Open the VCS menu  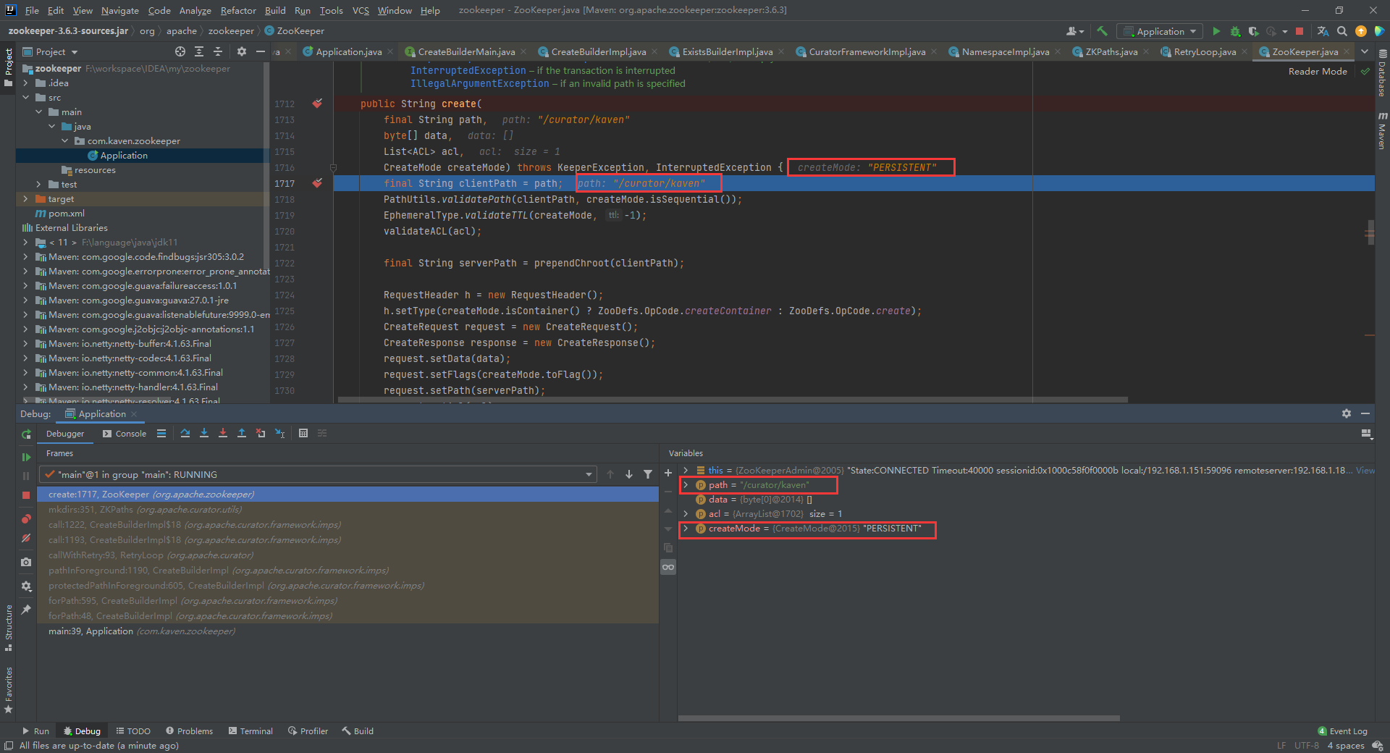point(361,10)
